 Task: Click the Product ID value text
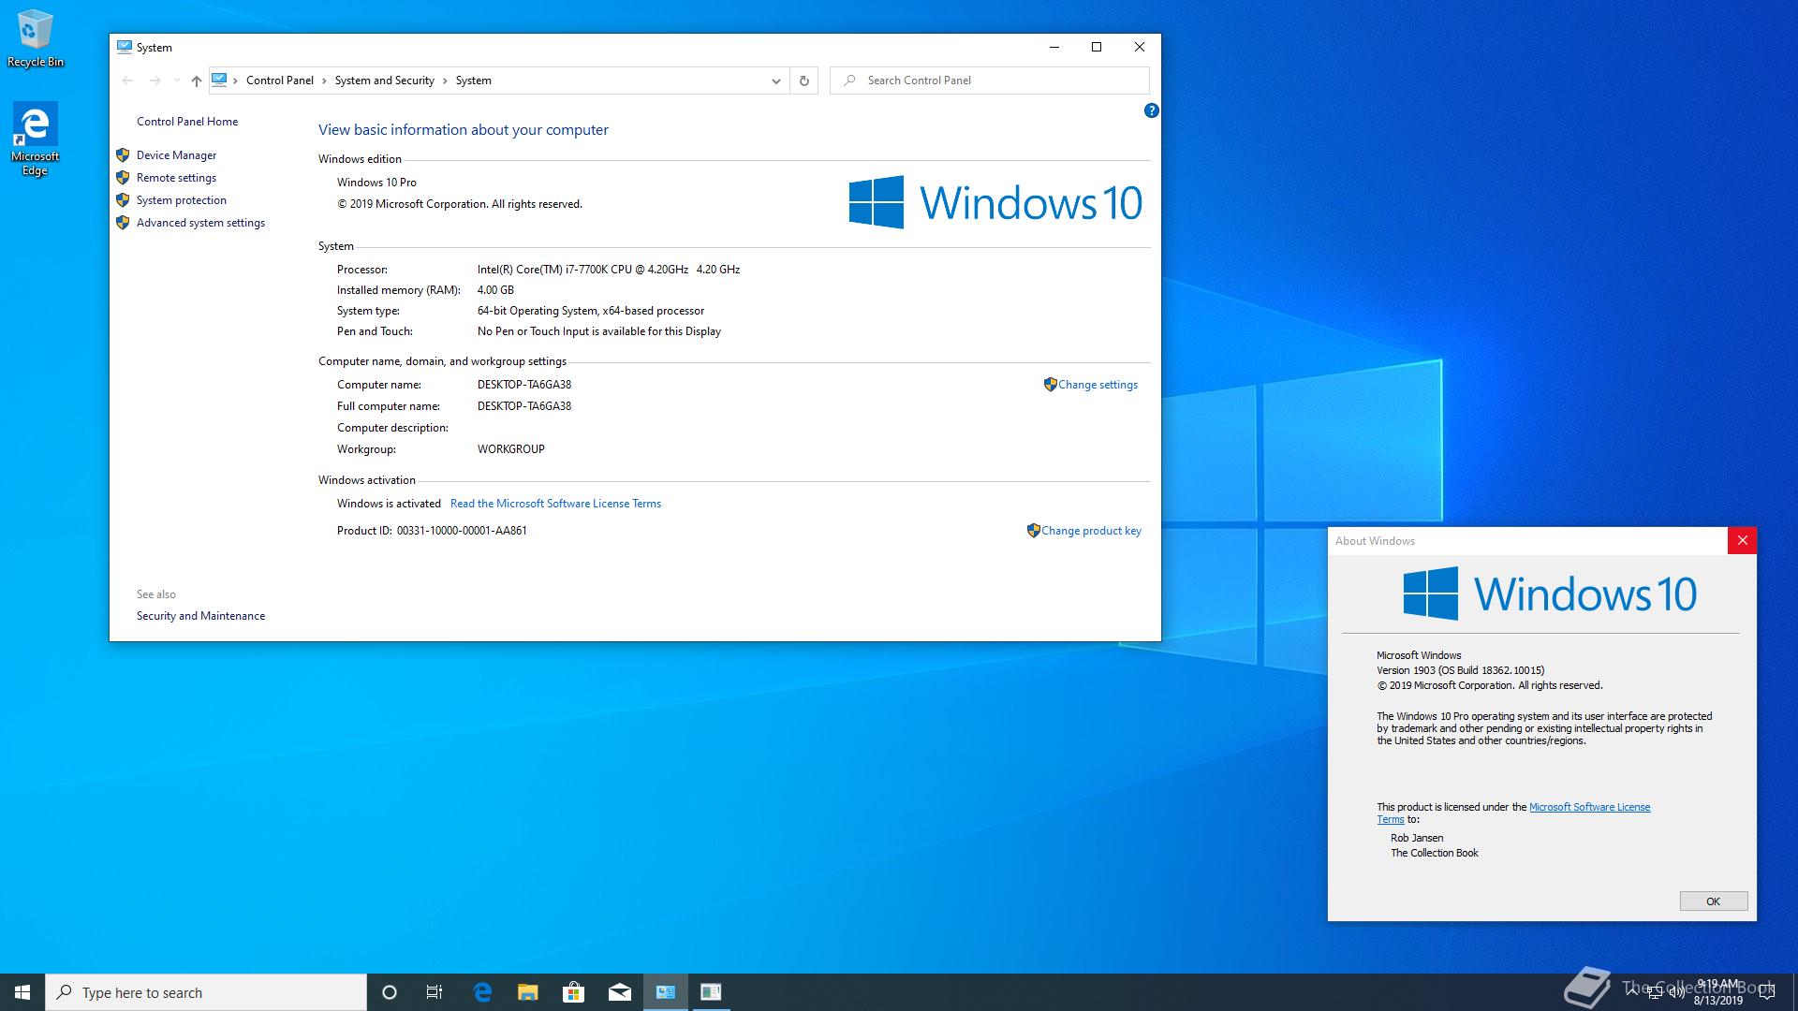coord(462,531)
